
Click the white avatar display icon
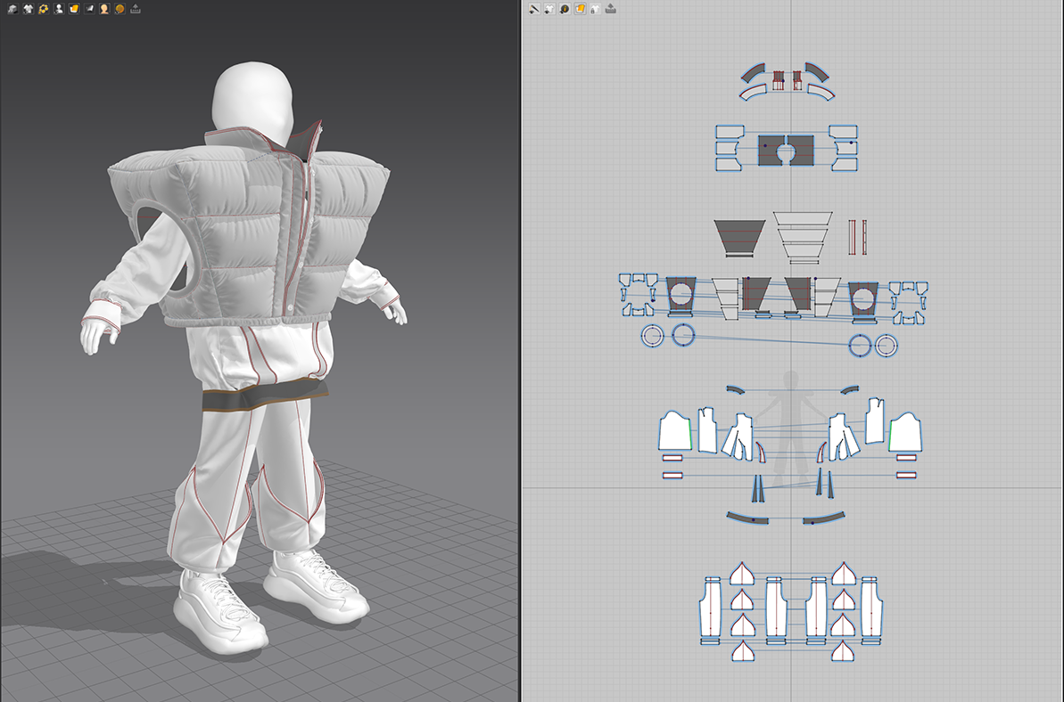(59, 9)
